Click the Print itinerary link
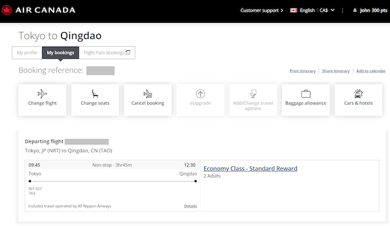 click(303, 71)
